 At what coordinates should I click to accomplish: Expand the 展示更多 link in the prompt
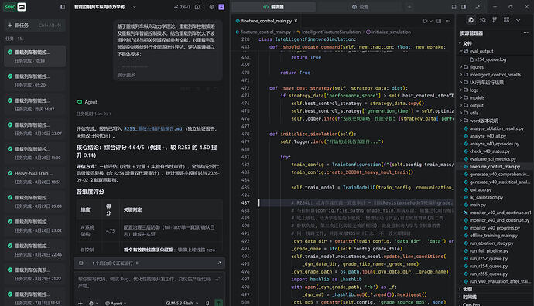click(x=126, y=75)
